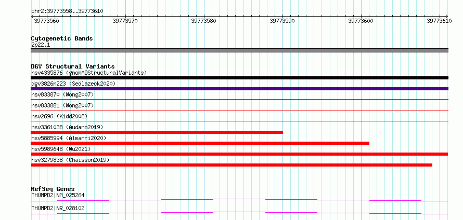The height and width of the screenshot is (220, 463).
Task: Click the Cytogenetic Bands track heading
Action: click(x=62, y=38)
